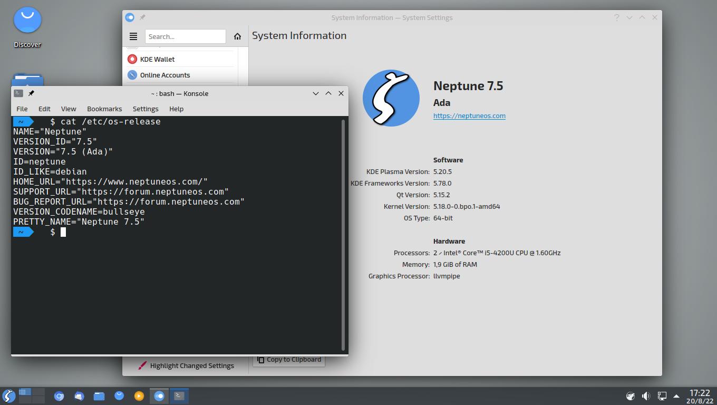This screenshot has height=405, width=717.
Task: Switch to Konsole task in taskbar
Action: coord(179,396)
